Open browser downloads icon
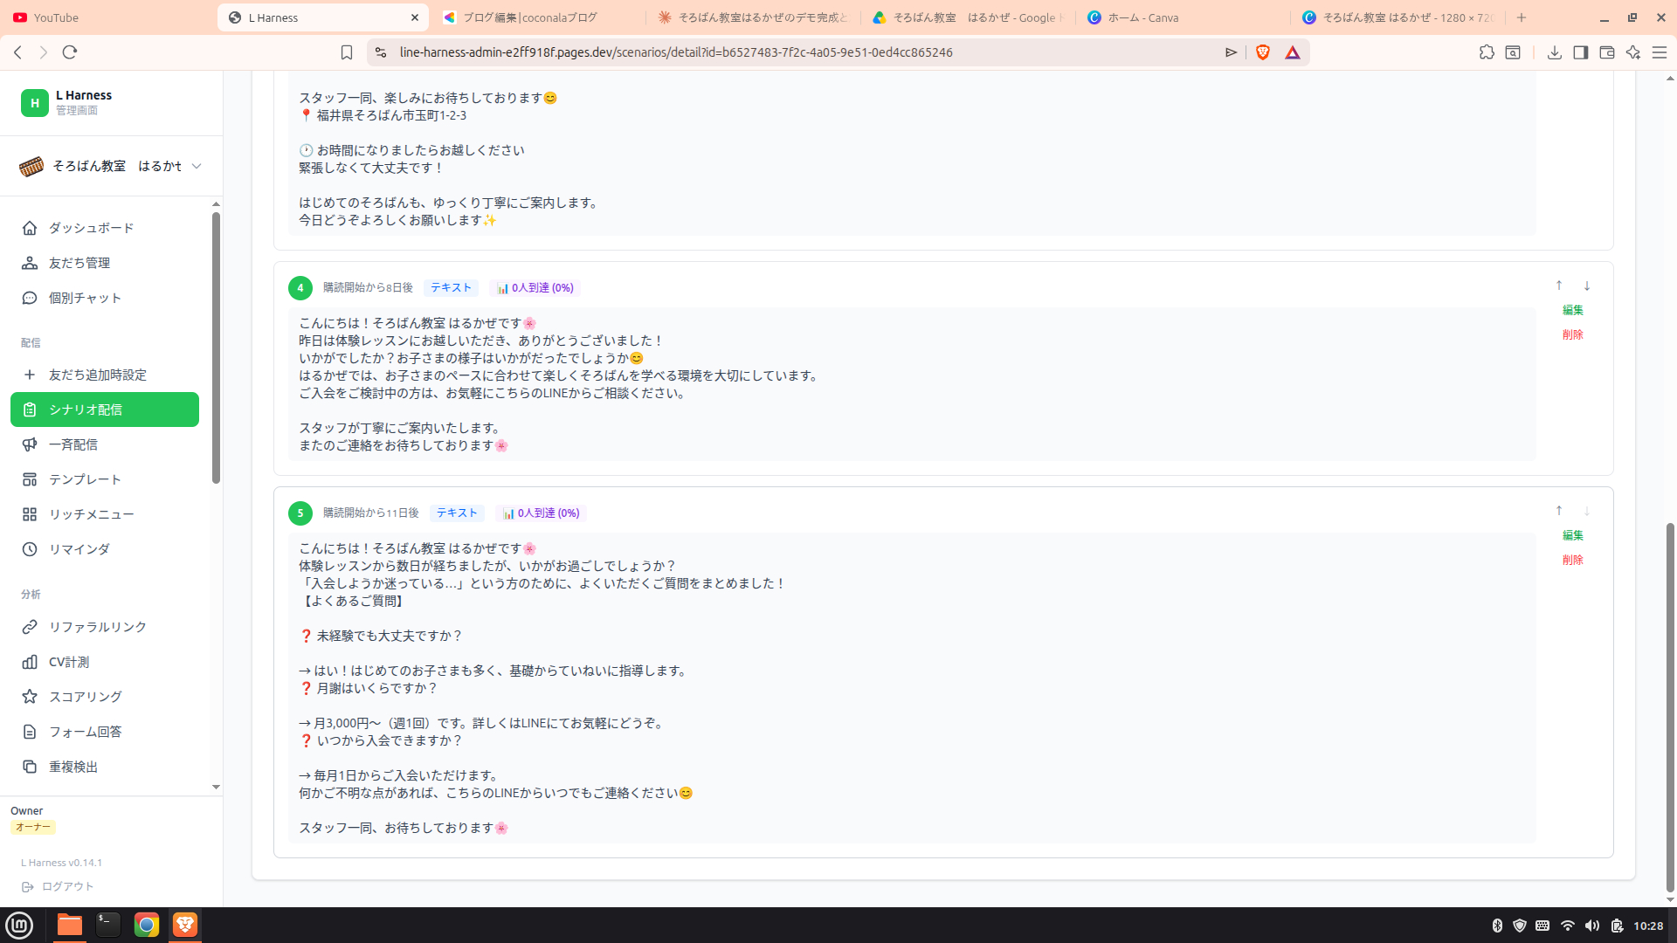Screen dimensions: 1677x943 click(1554, 52)
